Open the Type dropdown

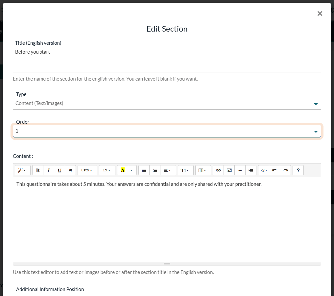(x=167, y=104)
